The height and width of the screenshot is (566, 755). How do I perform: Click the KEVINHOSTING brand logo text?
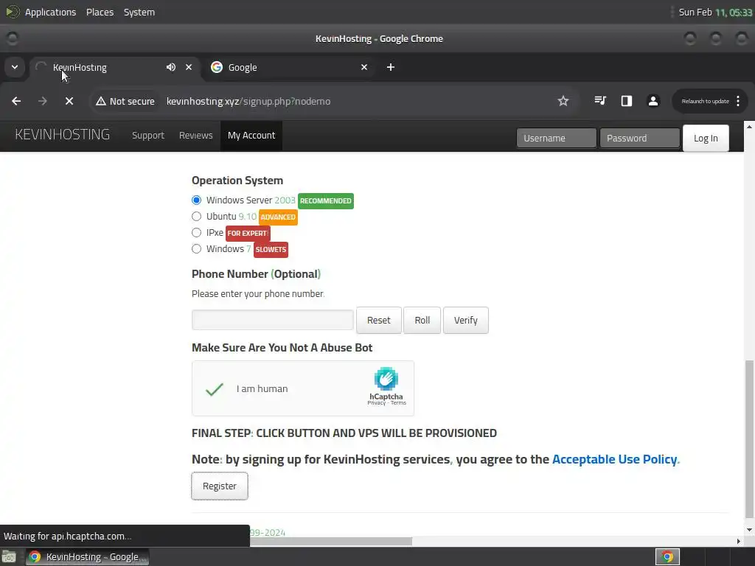[x=63, y=135]
